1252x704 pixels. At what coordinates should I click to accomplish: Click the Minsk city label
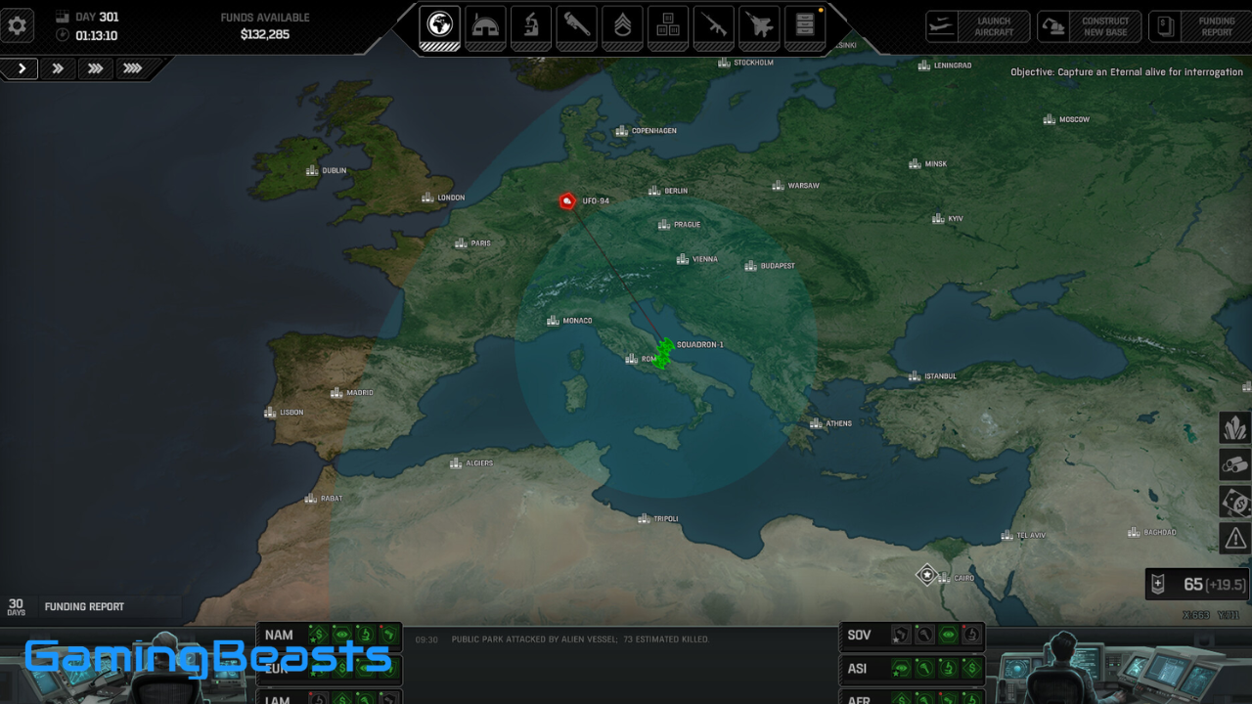pyautogui.click(x=936, y=164)
